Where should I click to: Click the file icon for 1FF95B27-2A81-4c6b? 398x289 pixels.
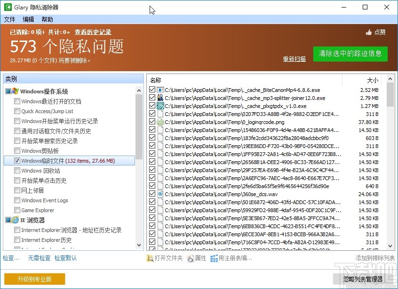tap(160, 154)
